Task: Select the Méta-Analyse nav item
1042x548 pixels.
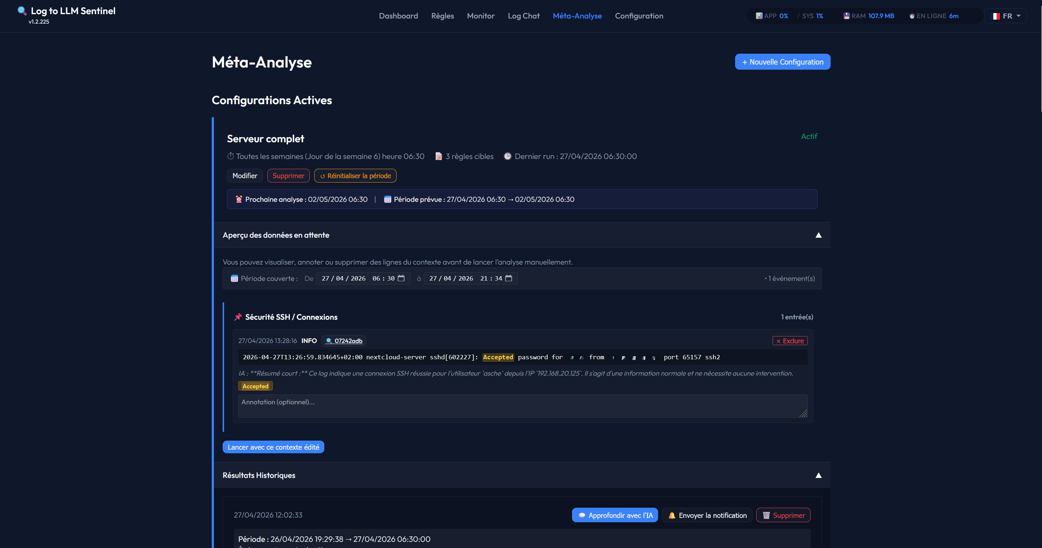Action: [577, 16]
